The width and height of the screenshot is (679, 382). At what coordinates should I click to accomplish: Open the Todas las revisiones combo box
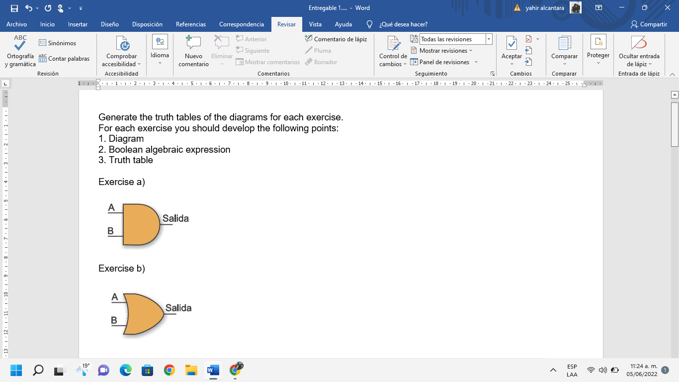coord(456,39)
